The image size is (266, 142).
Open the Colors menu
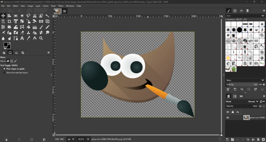[45, 6]
